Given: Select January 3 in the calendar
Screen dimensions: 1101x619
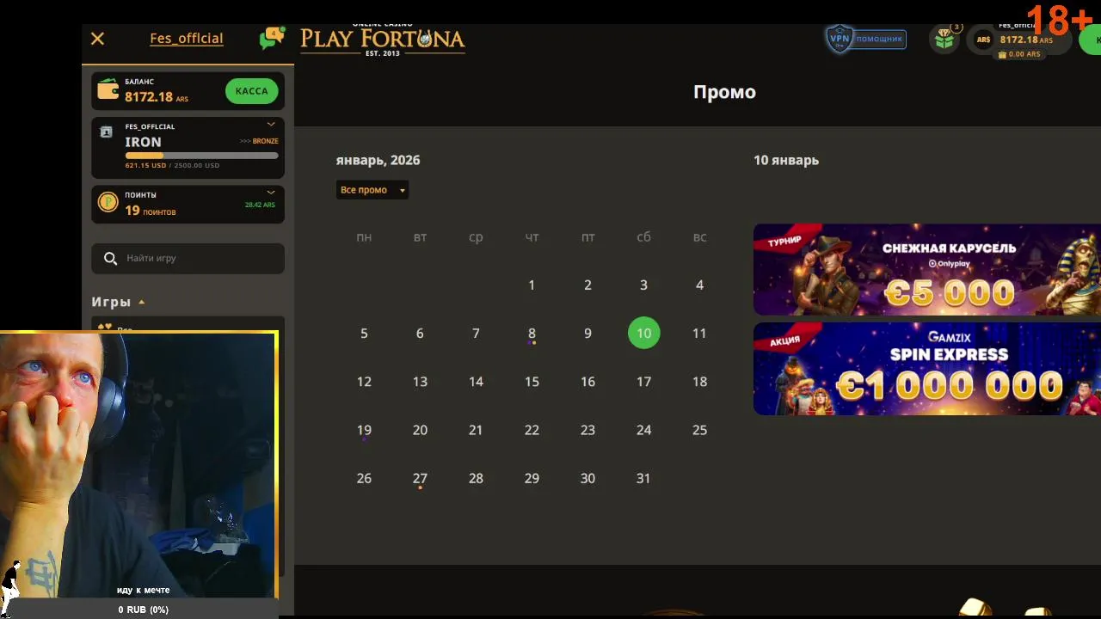Looking at the screenshot, I should [x=643, y=285].
